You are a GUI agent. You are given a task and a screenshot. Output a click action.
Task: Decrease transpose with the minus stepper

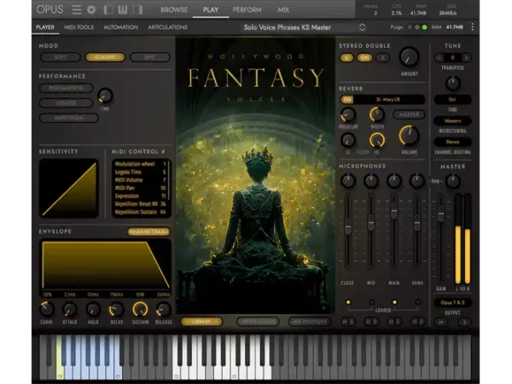pos(439,57)
